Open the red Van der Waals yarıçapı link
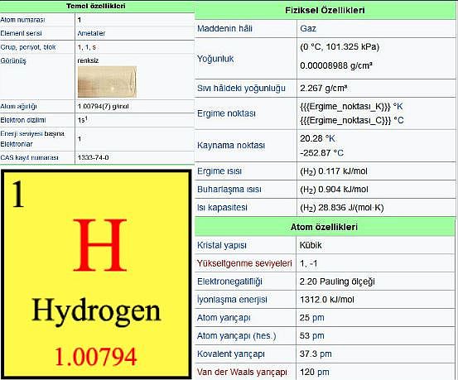Viewport: 458px width, 380px height. pos(242,372)
